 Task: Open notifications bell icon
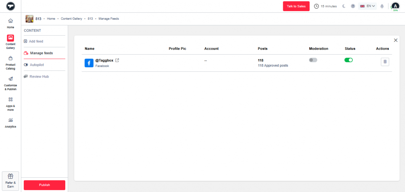coord(382,6)
